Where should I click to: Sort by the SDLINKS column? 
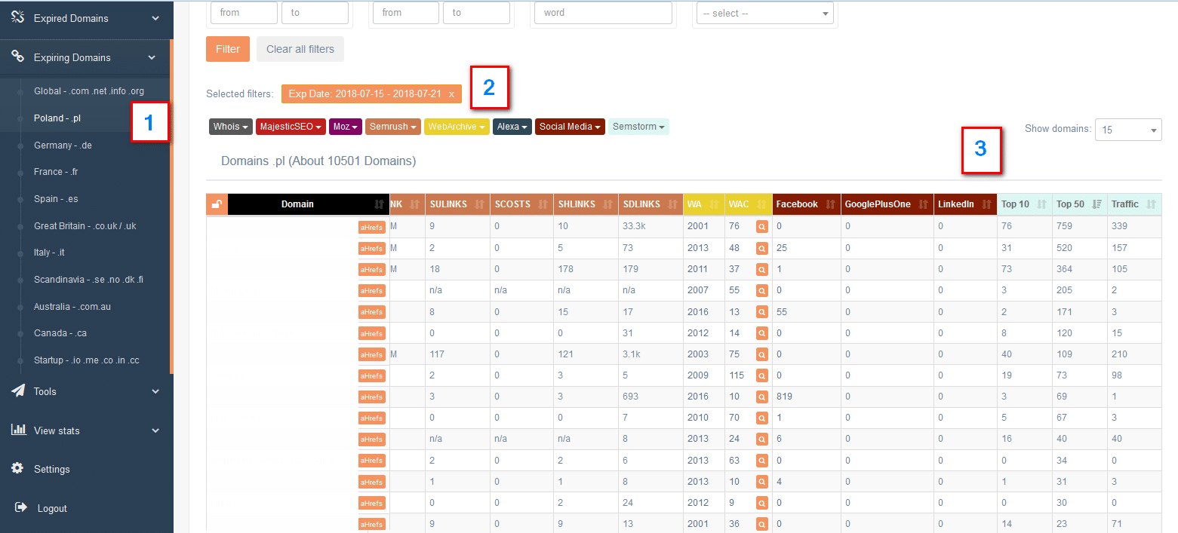651,204
